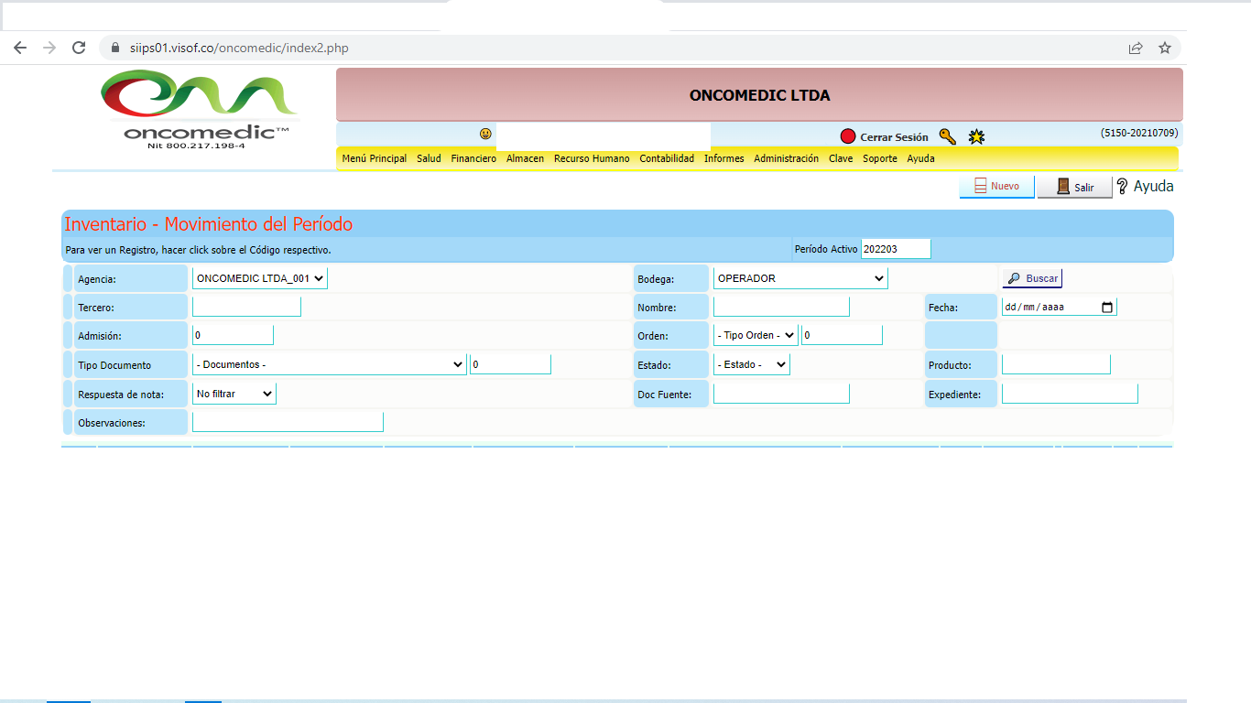Click the Nuevo button
Image resolution: width=1251 pixels, height=703 pixels.
pos(996,187)
